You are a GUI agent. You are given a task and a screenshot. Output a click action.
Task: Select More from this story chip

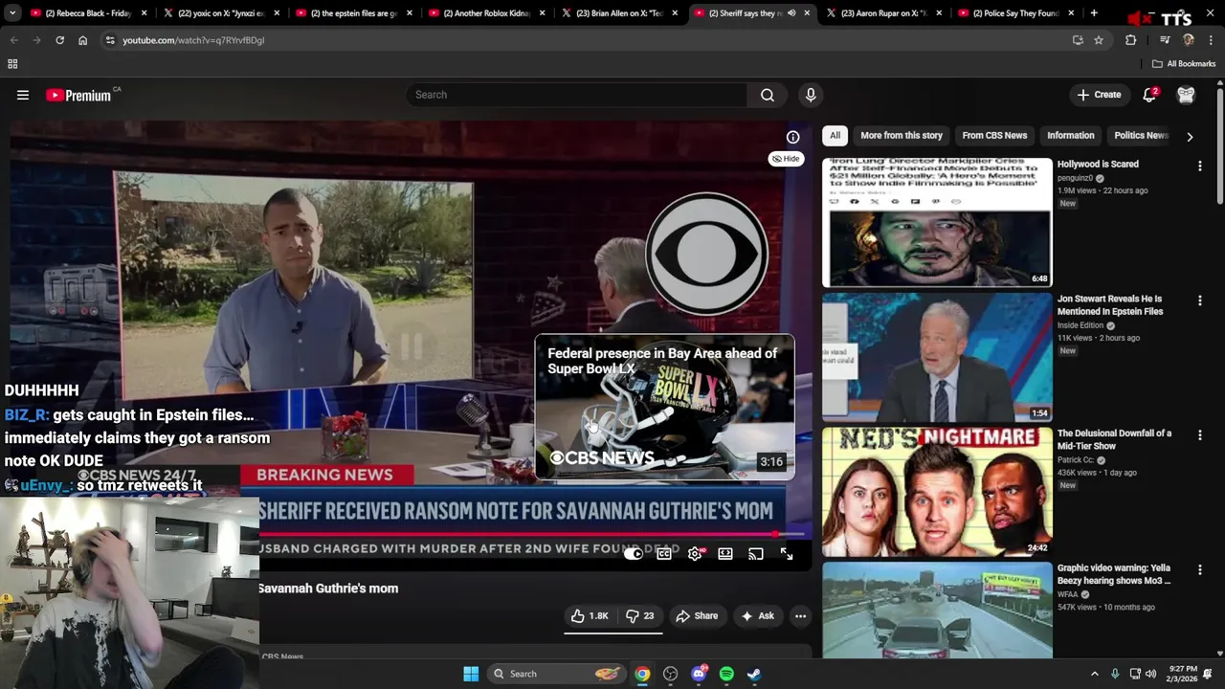[x=902, y=136]
